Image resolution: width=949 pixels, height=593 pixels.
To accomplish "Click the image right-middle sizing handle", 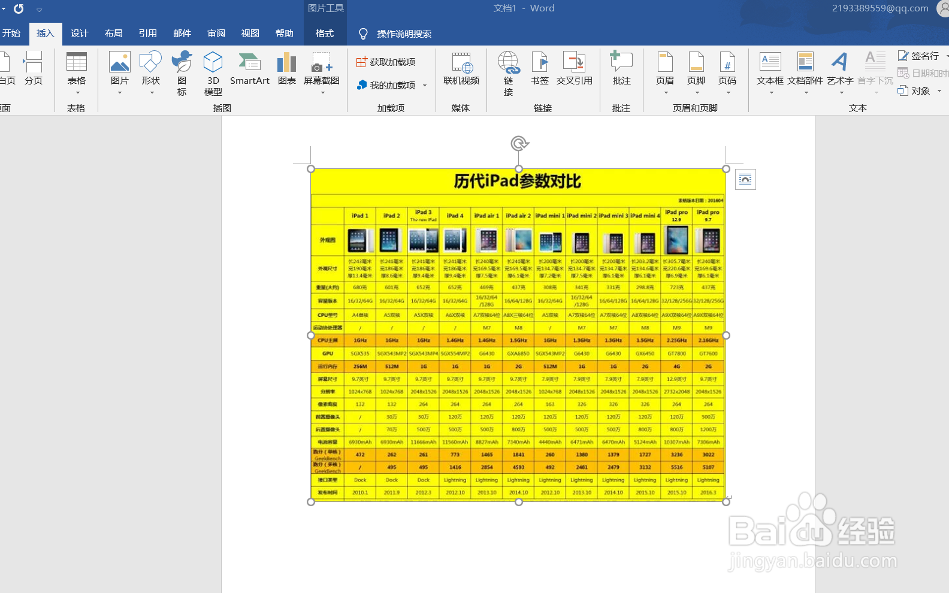I will pos(726,335).
